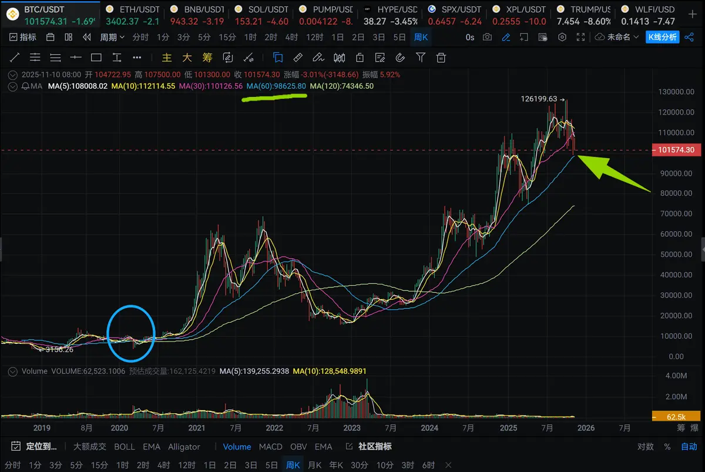Viewport: 705px width, 472px height.
Task: Click the horizontal line drawing tool
Action: pos(76,58)
